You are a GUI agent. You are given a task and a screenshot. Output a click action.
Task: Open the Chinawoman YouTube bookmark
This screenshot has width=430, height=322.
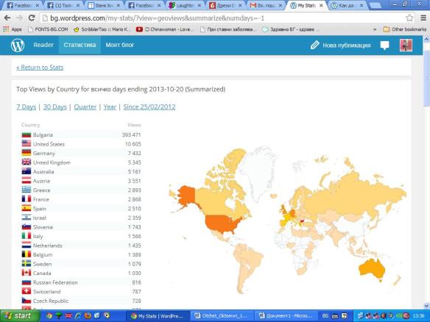(x=165, y=29)
